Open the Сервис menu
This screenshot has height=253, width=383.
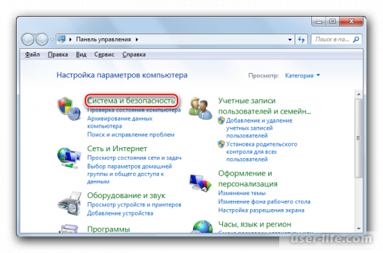click(x=104, y=54)
